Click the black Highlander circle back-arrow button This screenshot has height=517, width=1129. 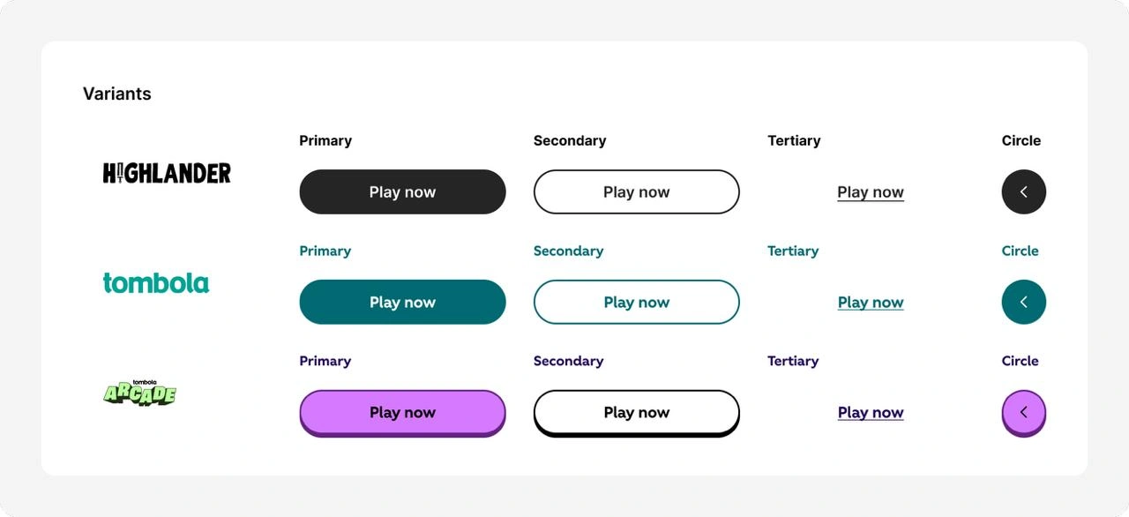click(x=1023, y=191)
